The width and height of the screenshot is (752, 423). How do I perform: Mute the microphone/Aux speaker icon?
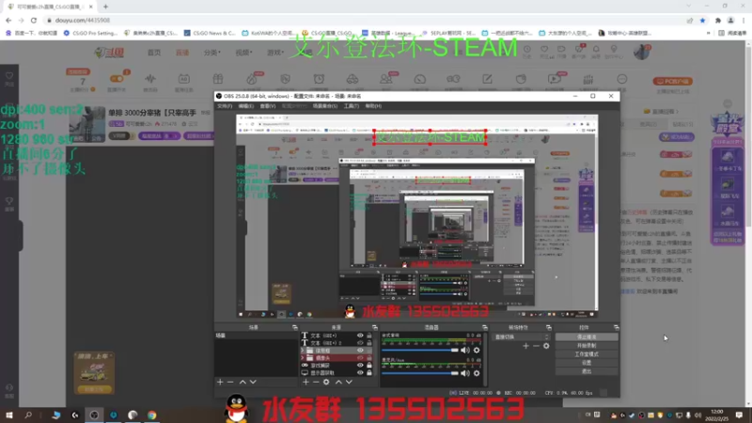tap(465, 373)
